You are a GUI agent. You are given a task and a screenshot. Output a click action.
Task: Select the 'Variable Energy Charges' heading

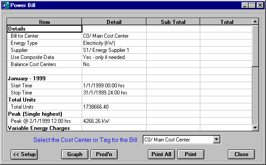(x=39, y=128)
